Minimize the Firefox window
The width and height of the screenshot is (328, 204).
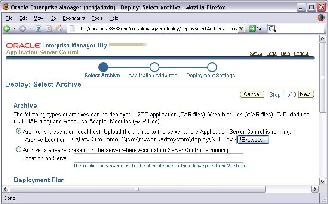click(x=301, y=8)
